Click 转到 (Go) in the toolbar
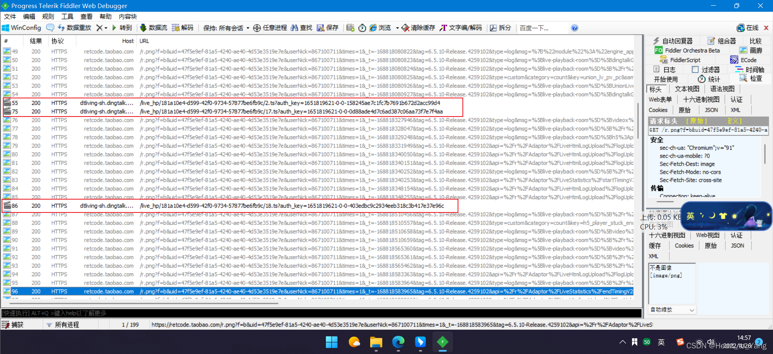This screenshot has height=354, width=773. (x=122, y=28)
